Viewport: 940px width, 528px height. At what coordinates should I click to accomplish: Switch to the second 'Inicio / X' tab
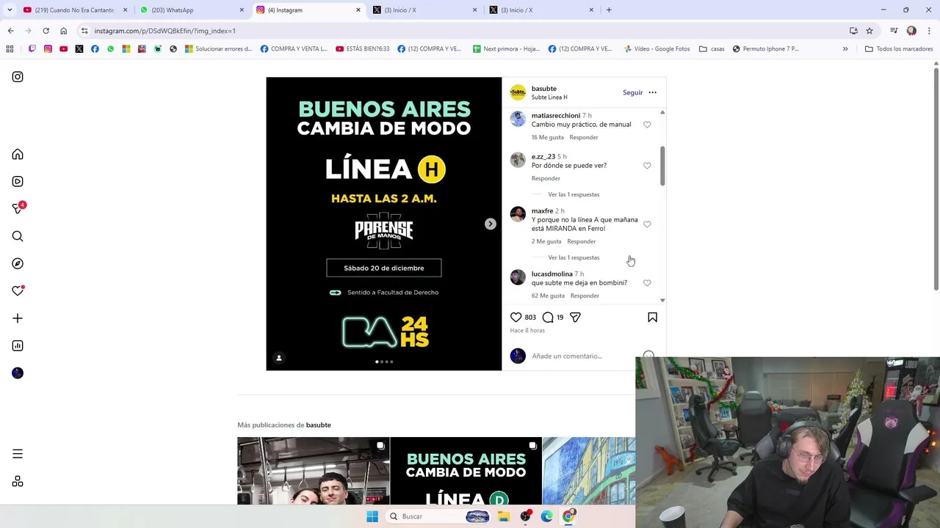tap(541, 10)
